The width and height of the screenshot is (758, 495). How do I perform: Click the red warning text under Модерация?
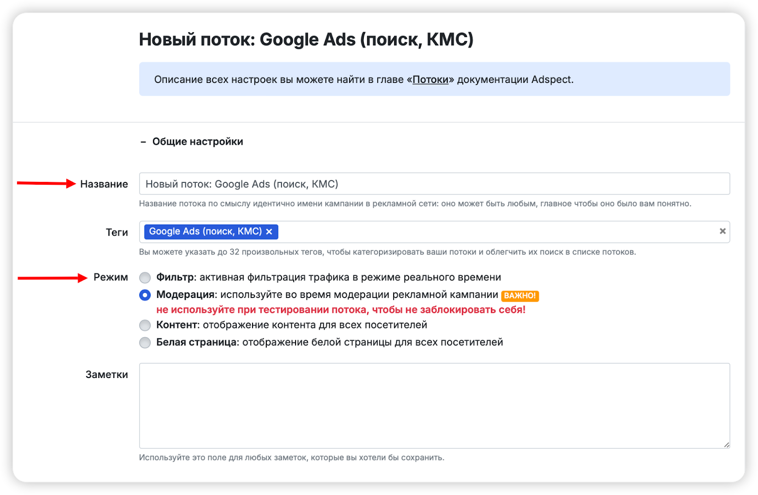[x=341, y=310]
